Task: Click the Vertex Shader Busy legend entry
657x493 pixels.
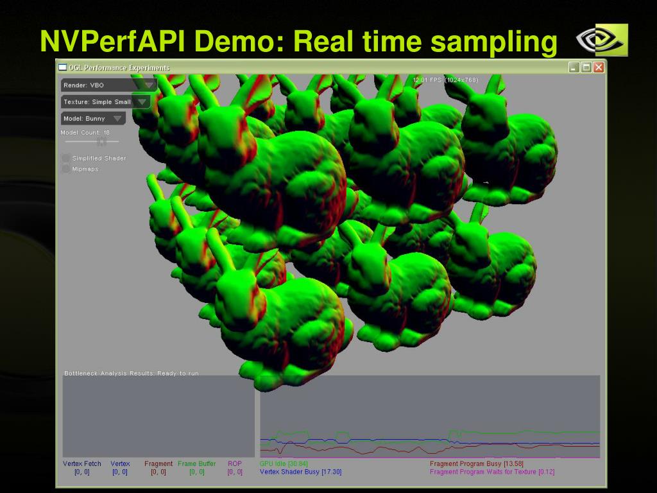Action: [x=300, y=472]
